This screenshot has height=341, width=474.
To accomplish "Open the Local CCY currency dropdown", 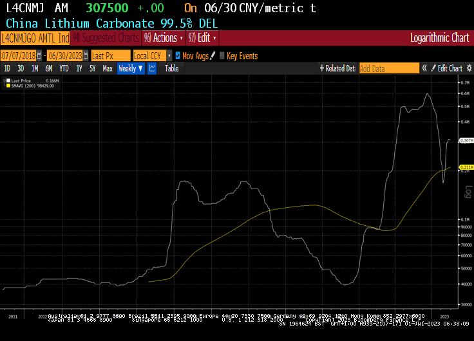I will pos(153,56).
